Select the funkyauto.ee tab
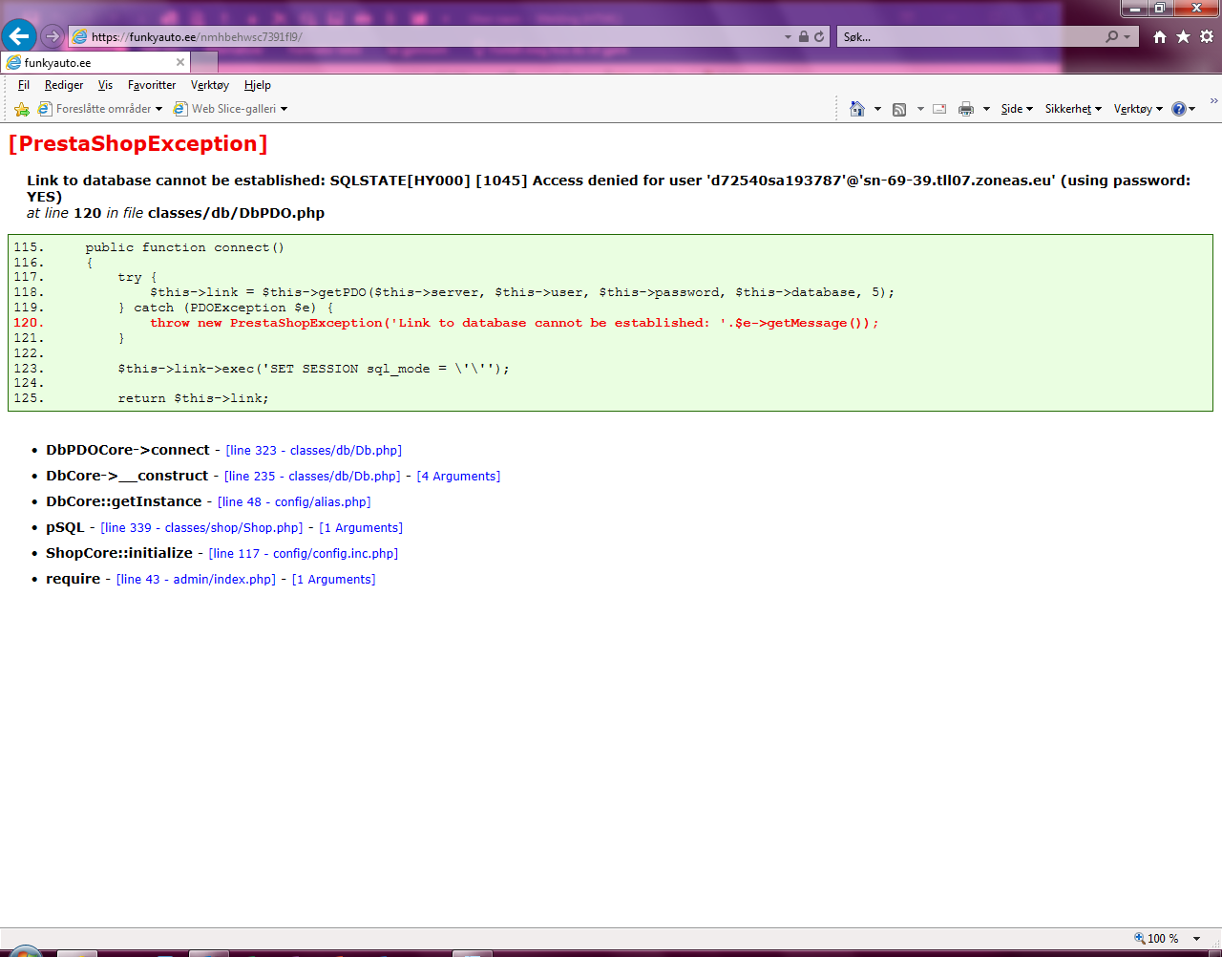 (x=95, y=62)
